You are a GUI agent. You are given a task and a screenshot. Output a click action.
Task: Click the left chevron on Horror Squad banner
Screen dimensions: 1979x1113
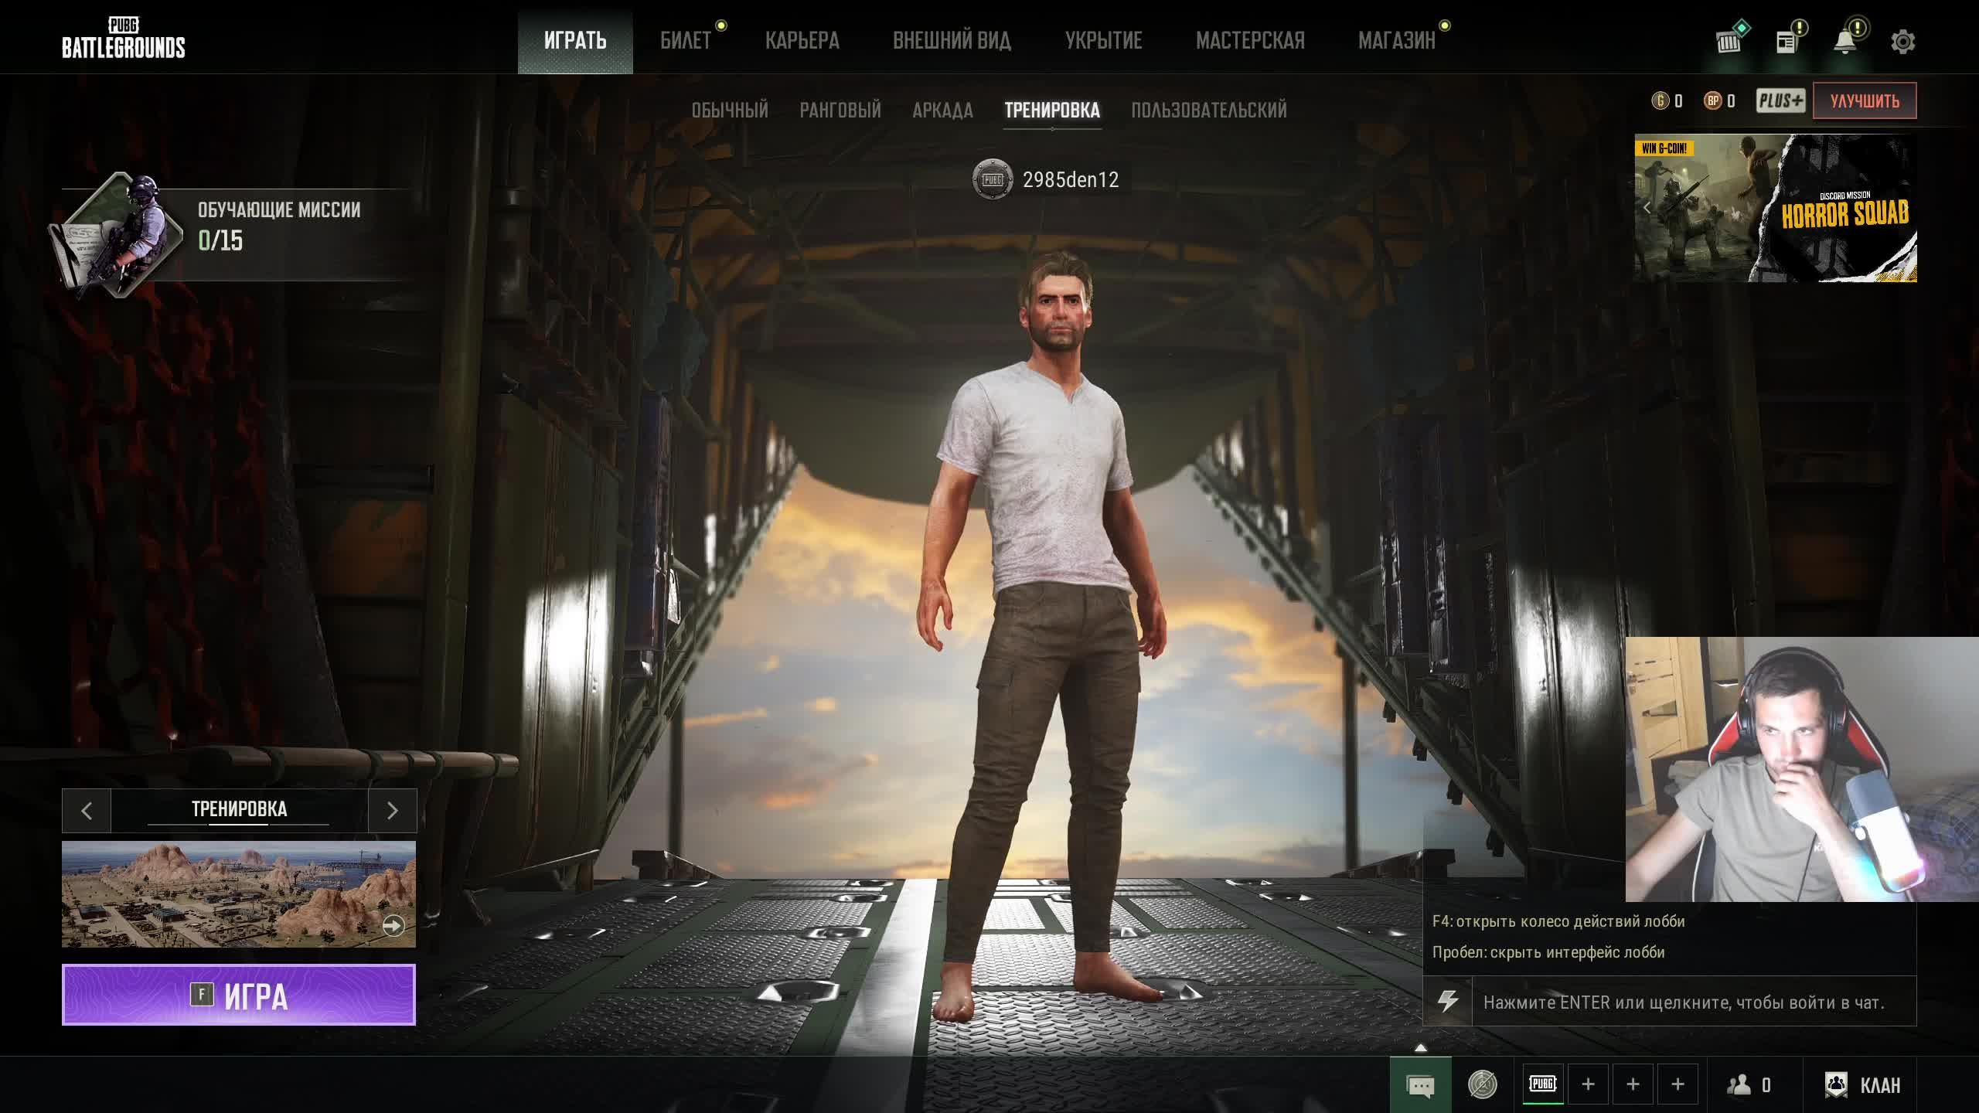pyautogui.click(x=1648, y=207)
